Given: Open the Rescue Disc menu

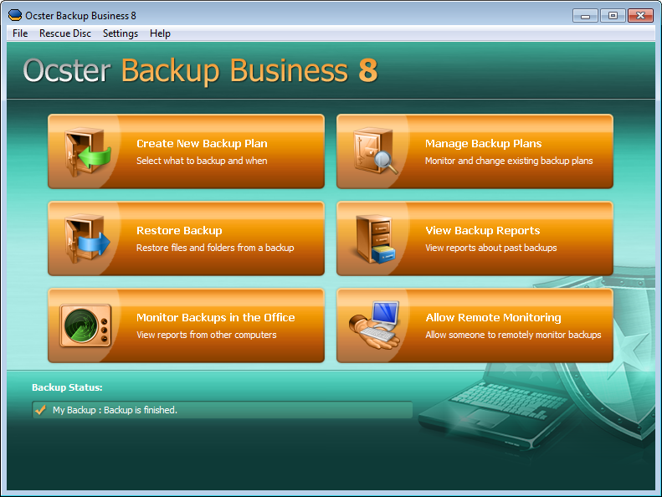Looking at the screenshot, I should (65, 33).
